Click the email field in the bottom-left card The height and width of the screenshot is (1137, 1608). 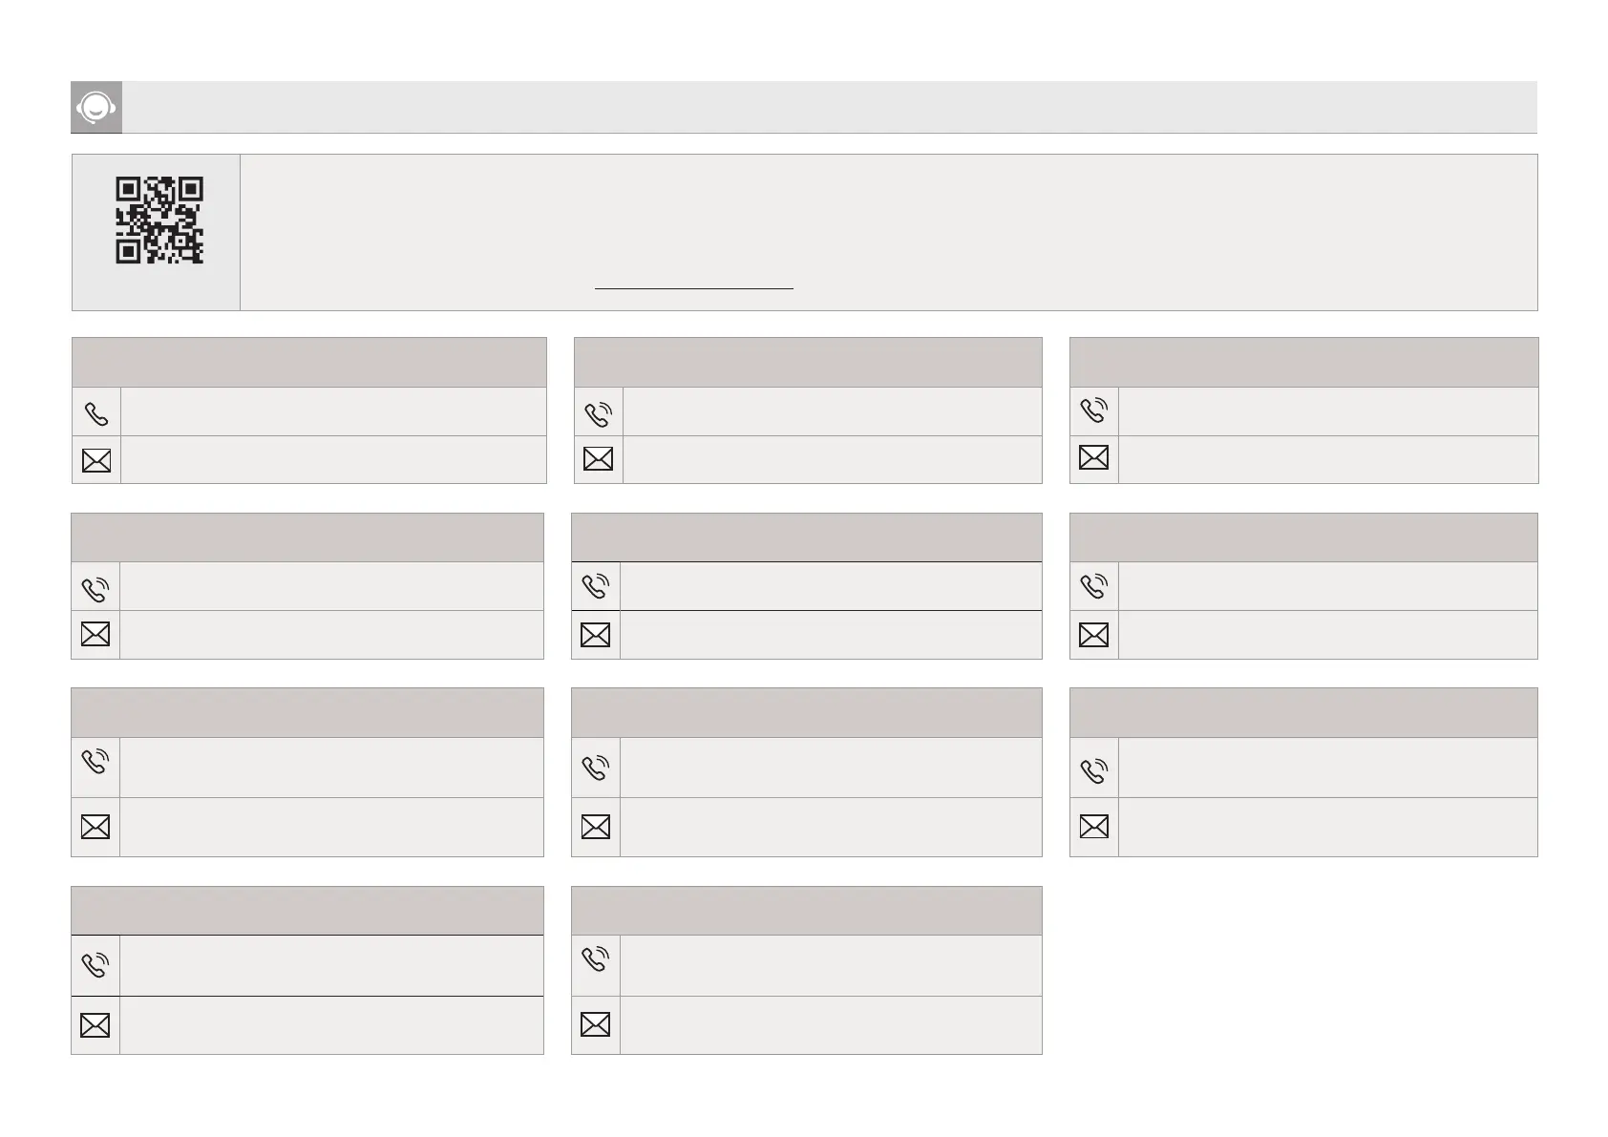(x=331, y=1025)
